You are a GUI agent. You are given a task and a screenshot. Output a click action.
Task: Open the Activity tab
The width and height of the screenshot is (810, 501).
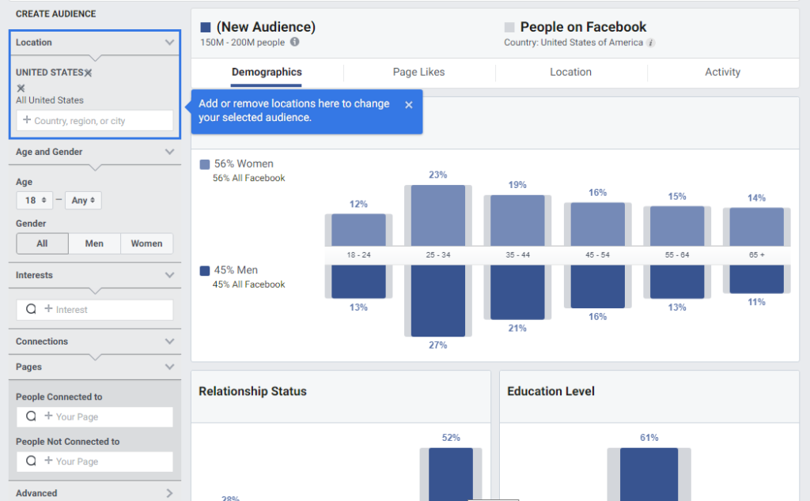click(722, 72)
